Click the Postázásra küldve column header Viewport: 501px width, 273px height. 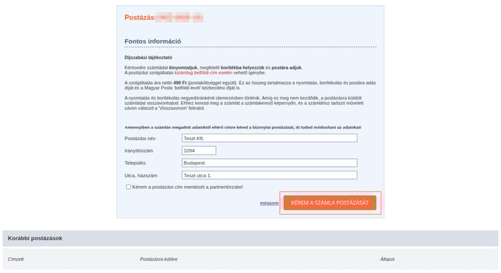[x=159, y=259]
